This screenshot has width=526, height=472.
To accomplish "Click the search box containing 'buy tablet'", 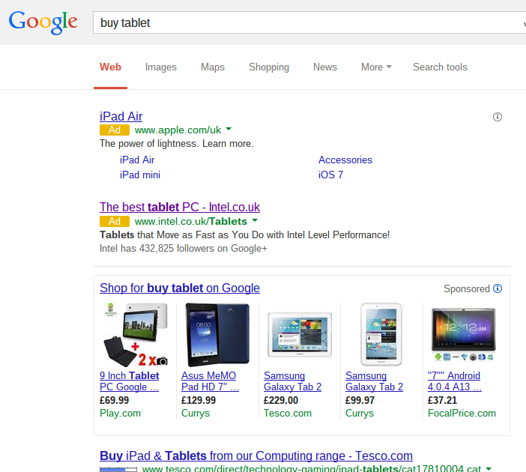I will point(309,22).
